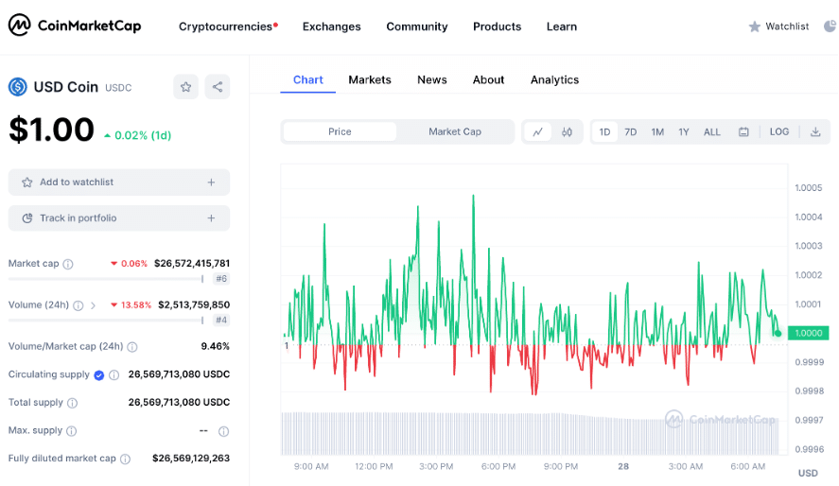839x486 pixels.
Task: Toggle chart to Price view
Action: pyautogui.click(x=340, y=132)
